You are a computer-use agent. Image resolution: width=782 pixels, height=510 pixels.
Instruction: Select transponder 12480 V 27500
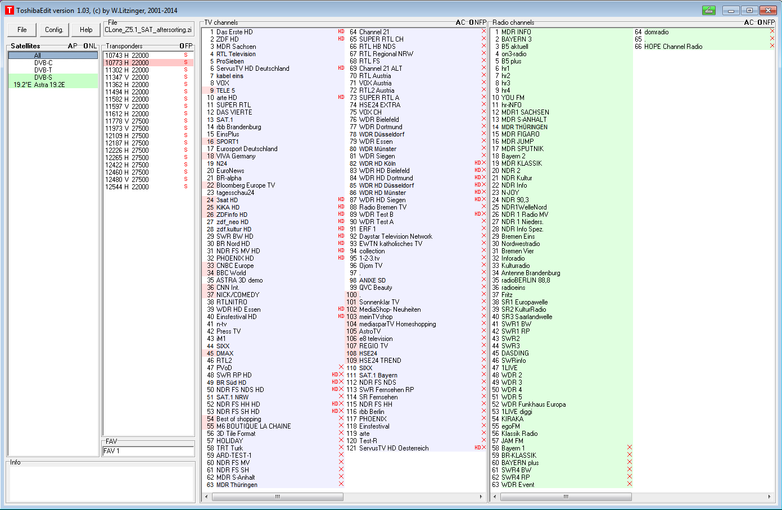point(148,180)
